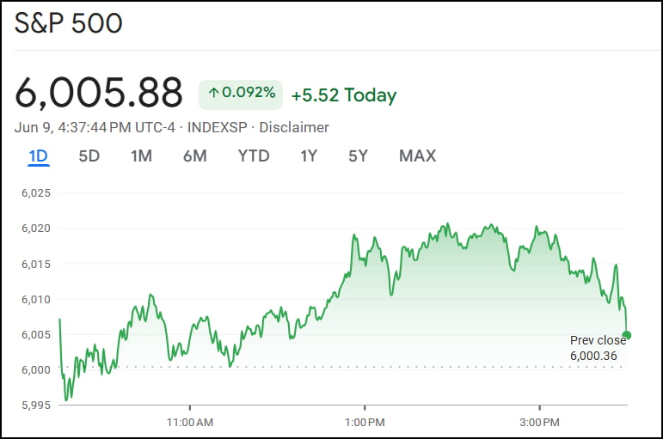This screenshot has width=663, height=439.
Task: Click the 3:00 PM axis label
Action: tap(539, 422)
